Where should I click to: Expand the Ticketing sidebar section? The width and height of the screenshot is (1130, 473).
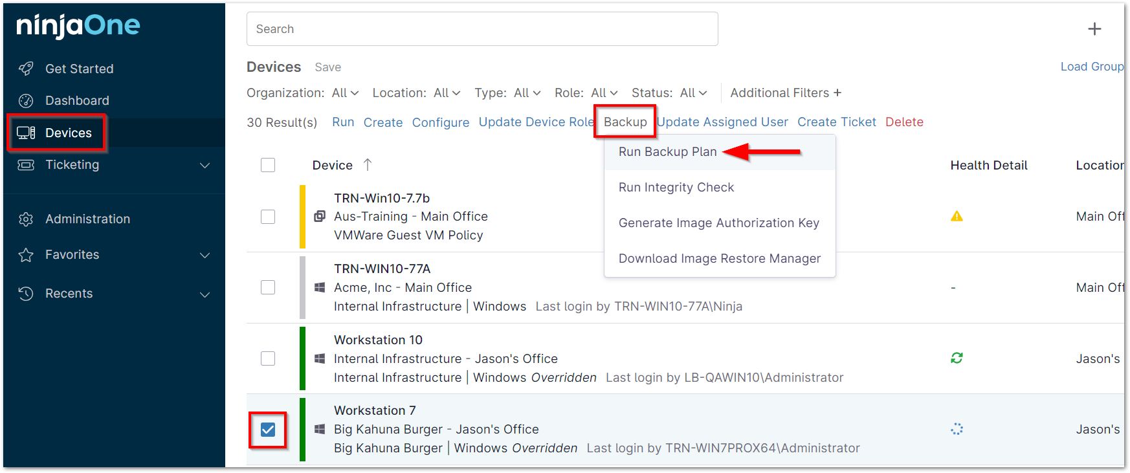[205, 165]
